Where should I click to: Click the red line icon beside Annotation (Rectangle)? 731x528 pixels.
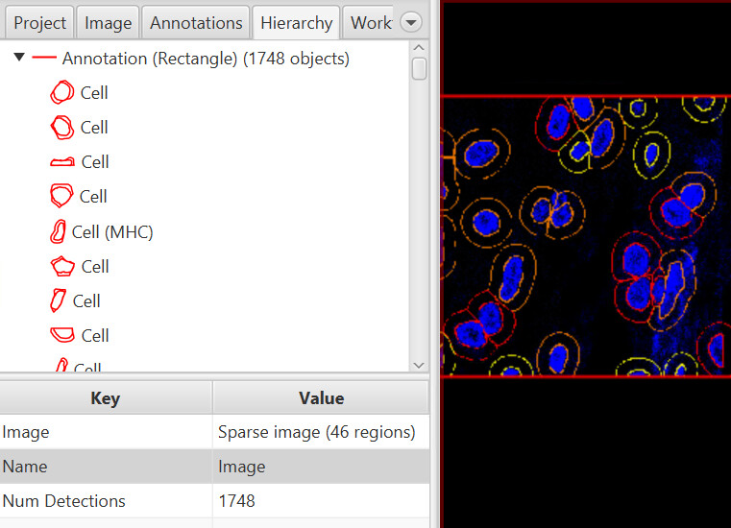[x=44, y=58]
